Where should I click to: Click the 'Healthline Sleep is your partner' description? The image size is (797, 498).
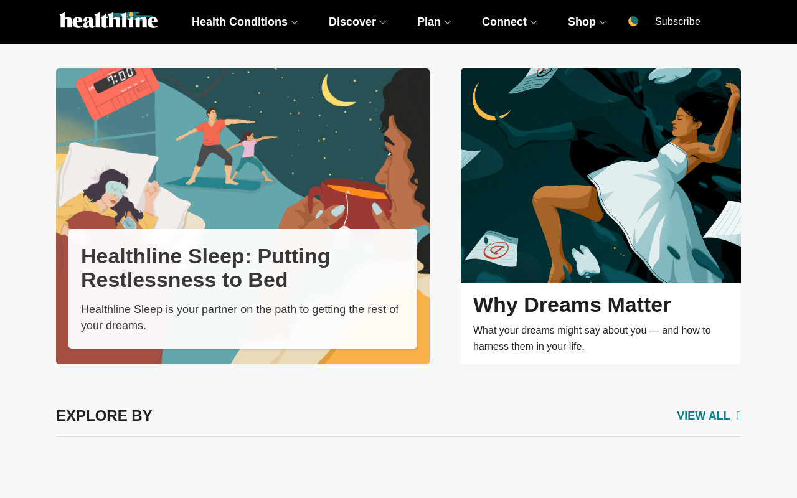pos(240,317)
